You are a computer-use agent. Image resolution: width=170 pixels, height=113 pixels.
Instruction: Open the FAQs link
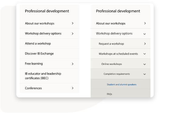coord(109,94)
